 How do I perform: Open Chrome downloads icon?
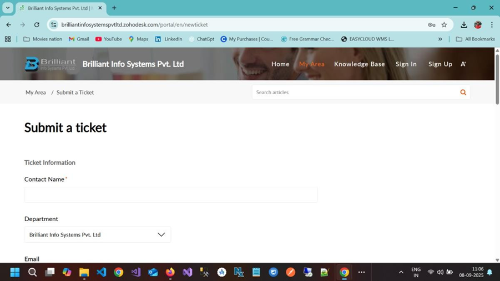tap(463, 25)
